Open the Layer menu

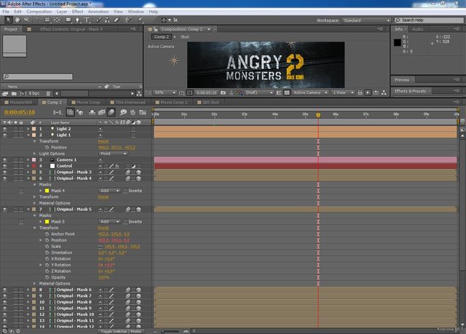pos(62,12)
